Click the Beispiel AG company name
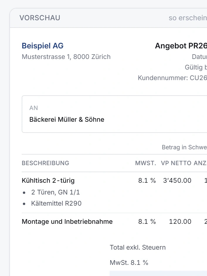Screen dimensions: 207x276 tap(43, 46)
